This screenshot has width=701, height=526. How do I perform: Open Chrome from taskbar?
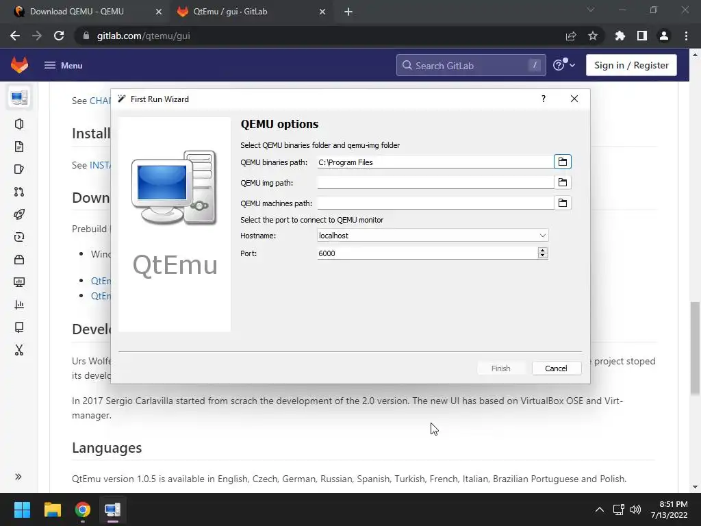tap(83, 510)
